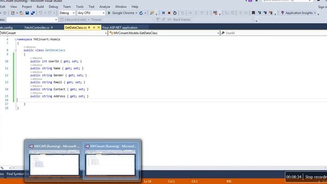Image resolution: width=327 pixels, height=184 pixels.
Task: Click the Lifecycle Events icon
Action: pos(62,19)
